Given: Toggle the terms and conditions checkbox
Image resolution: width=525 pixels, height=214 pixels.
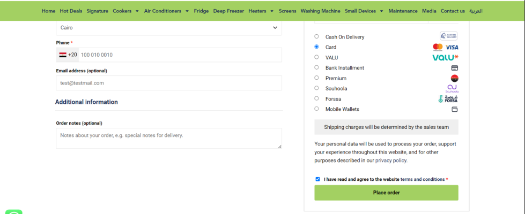Looking at the screenshot, I should coord(317,179).
